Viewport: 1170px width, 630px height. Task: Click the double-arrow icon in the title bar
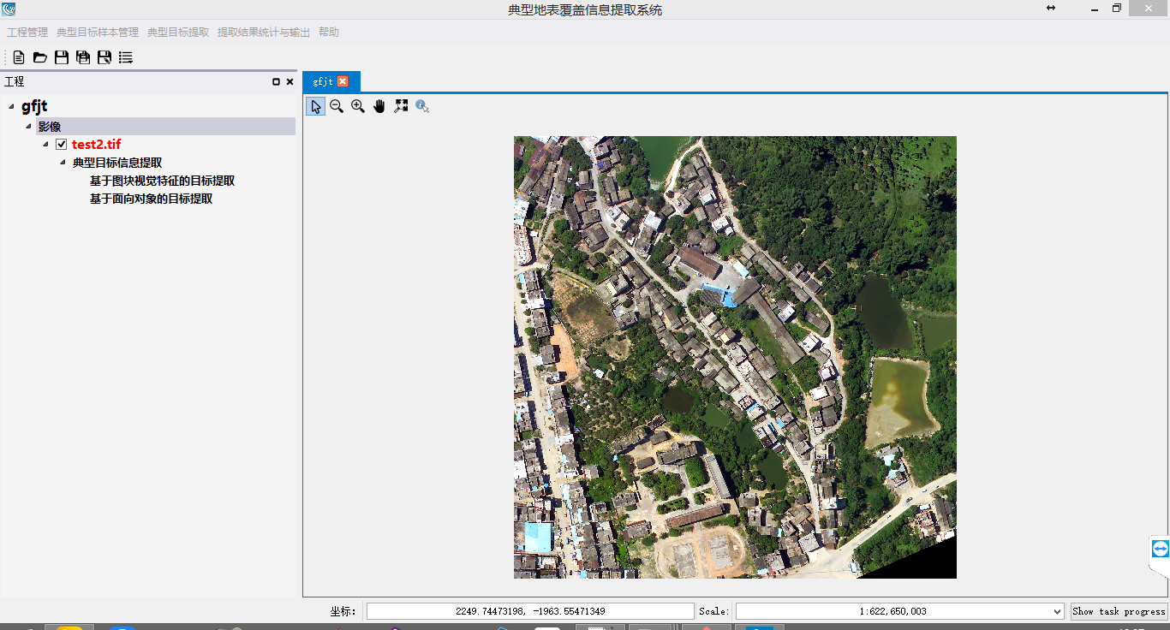click(1051, 8)
